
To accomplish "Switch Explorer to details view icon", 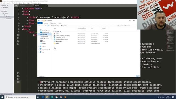I will point(137,76).
